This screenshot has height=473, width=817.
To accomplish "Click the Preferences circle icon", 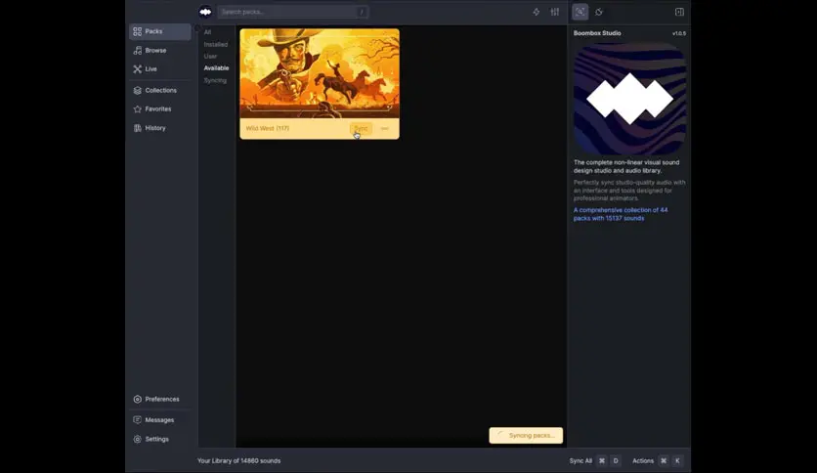I will click(138, 399).
